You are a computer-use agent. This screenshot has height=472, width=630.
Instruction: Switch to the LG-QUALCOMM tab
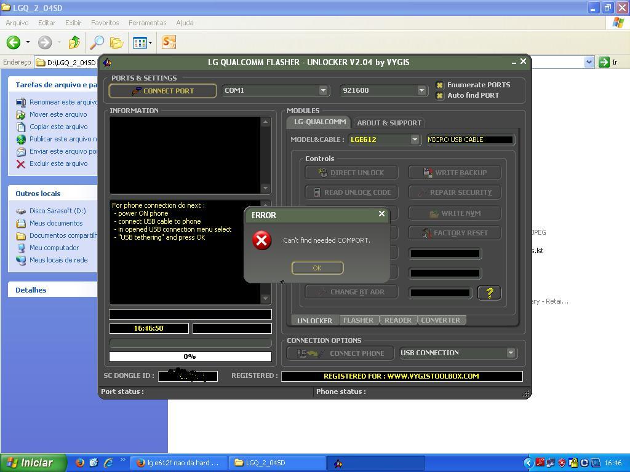(319, 122)
